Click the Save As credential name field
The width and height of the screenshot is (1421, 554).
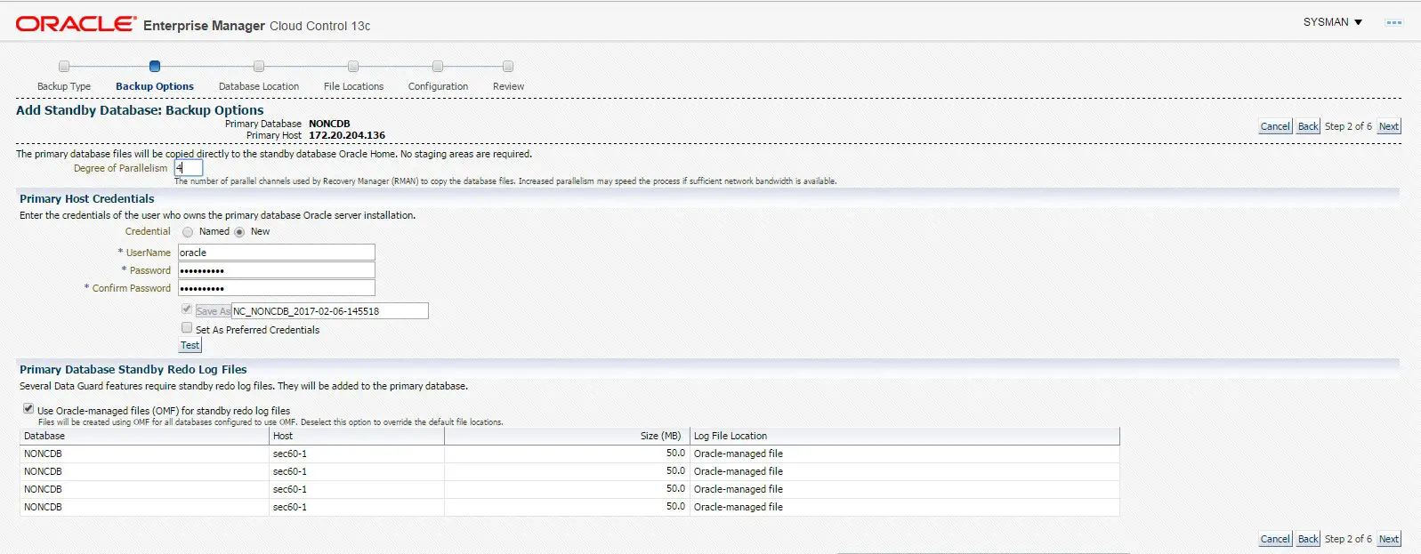[330, 311]
